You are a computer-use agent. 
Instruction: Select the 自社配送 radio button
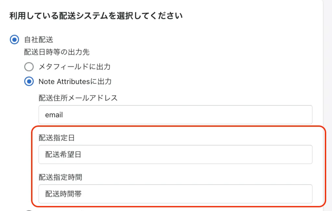click(x=14, y=40)
